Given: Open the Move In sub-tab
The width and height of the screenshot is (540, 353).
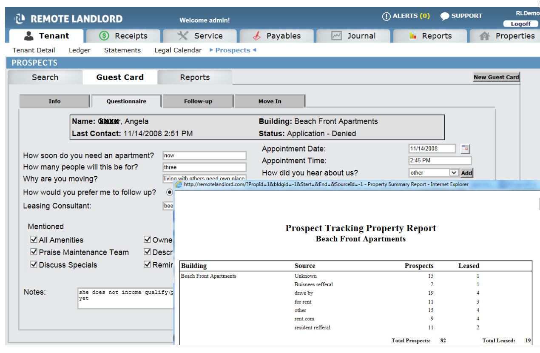Looking at the screenshot, I should [270, 101].
